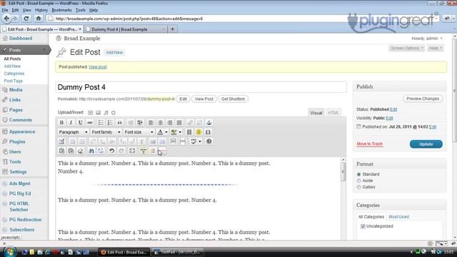Image resolution: width=457 pixels, height=257 pixels.
Task: Click Move to Trash link
Action: 370,144
